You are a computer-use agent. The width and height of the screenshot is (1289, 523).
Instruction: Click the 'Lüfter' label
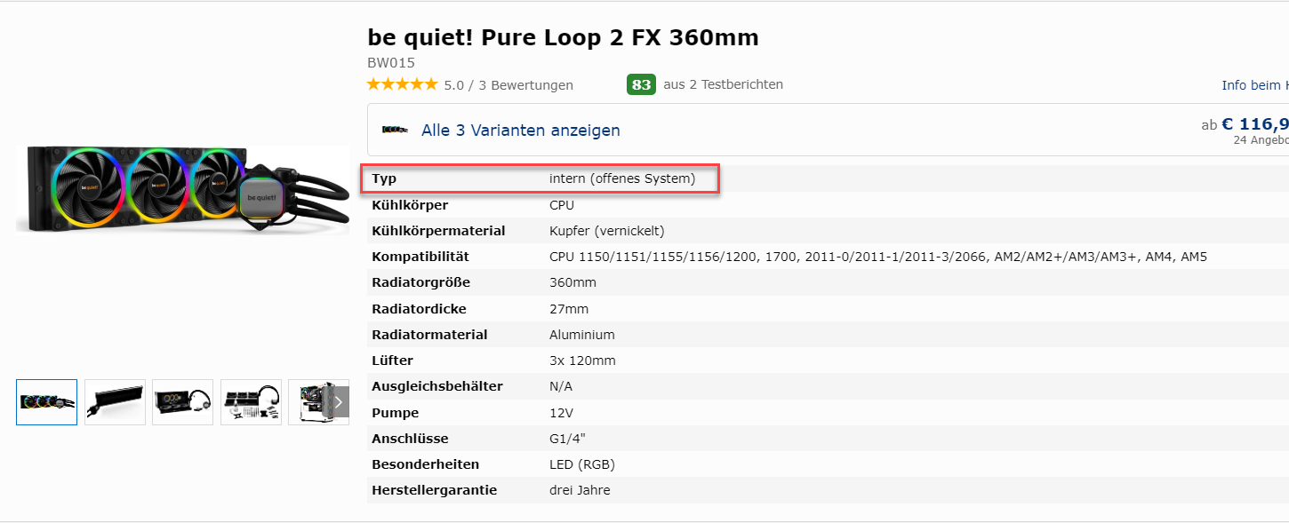392,361
